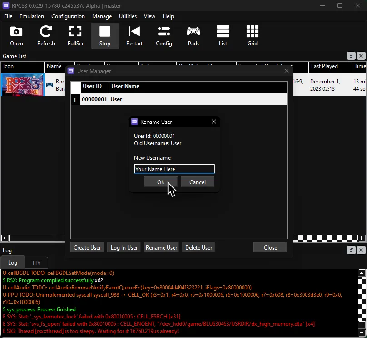
Task: Open the Utilities menu
Action: (128, 16)
